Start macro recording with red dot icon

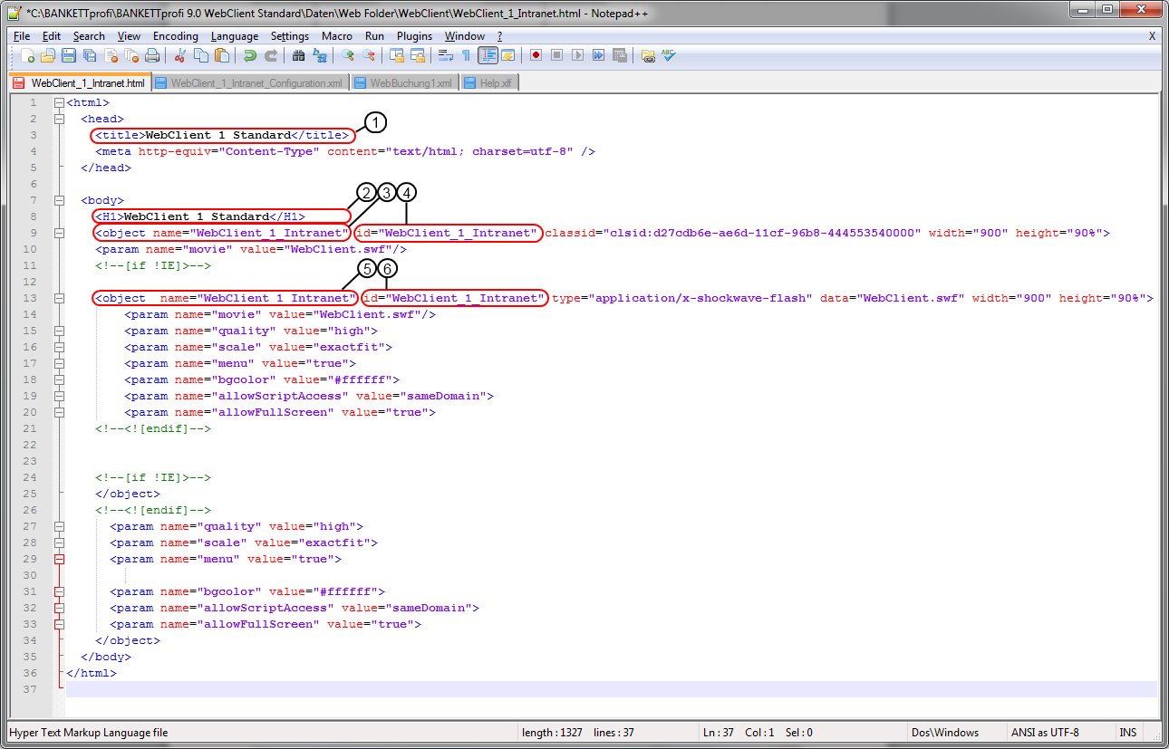click(x=536, y=56)
